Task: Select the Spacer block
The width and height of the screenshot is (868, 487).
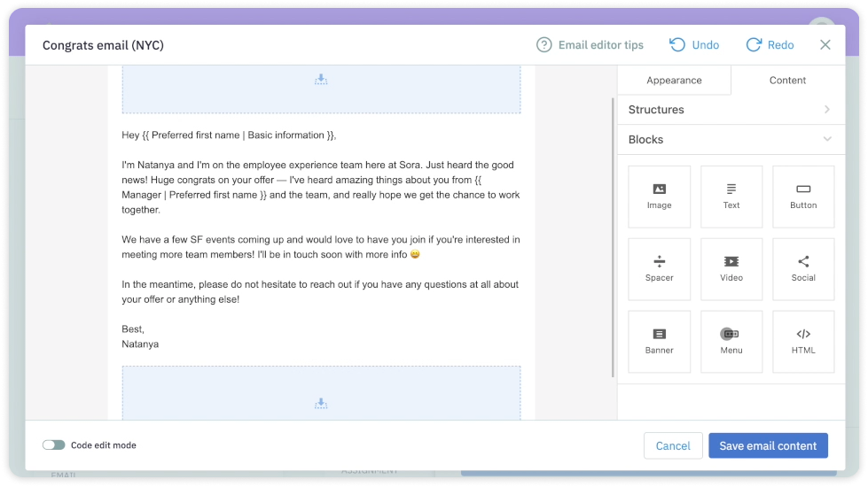Action: click(660, 269)
